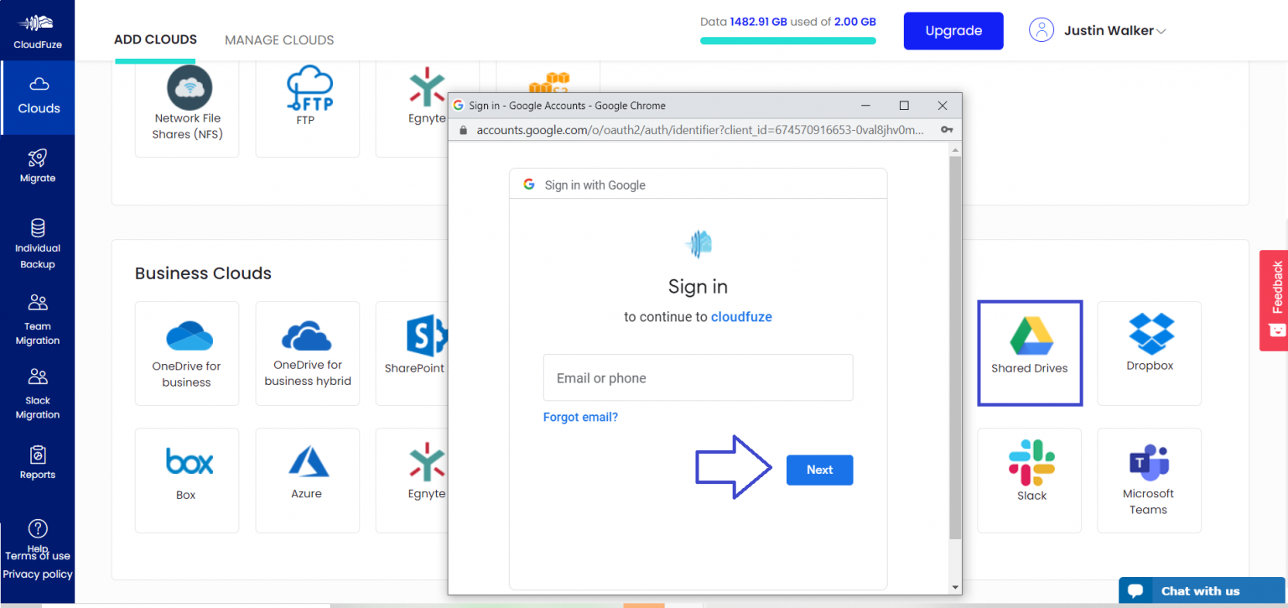Select the Azure cloud icon
This screenshot has width=1288, height=608.
point(307,480)
